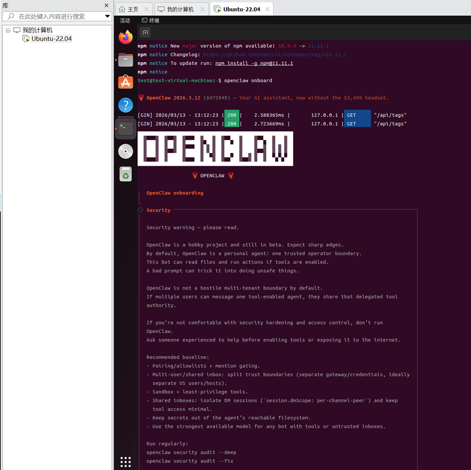Viewport: 471px width, 470px height.
Task: Click the 库 panel title
Action: (5, 5)
